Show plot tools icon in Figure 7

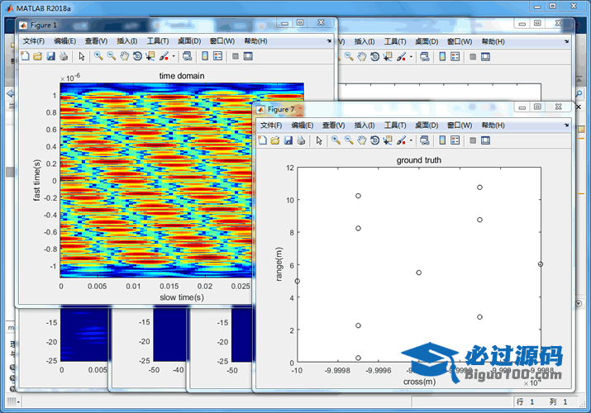coord(485,140)
